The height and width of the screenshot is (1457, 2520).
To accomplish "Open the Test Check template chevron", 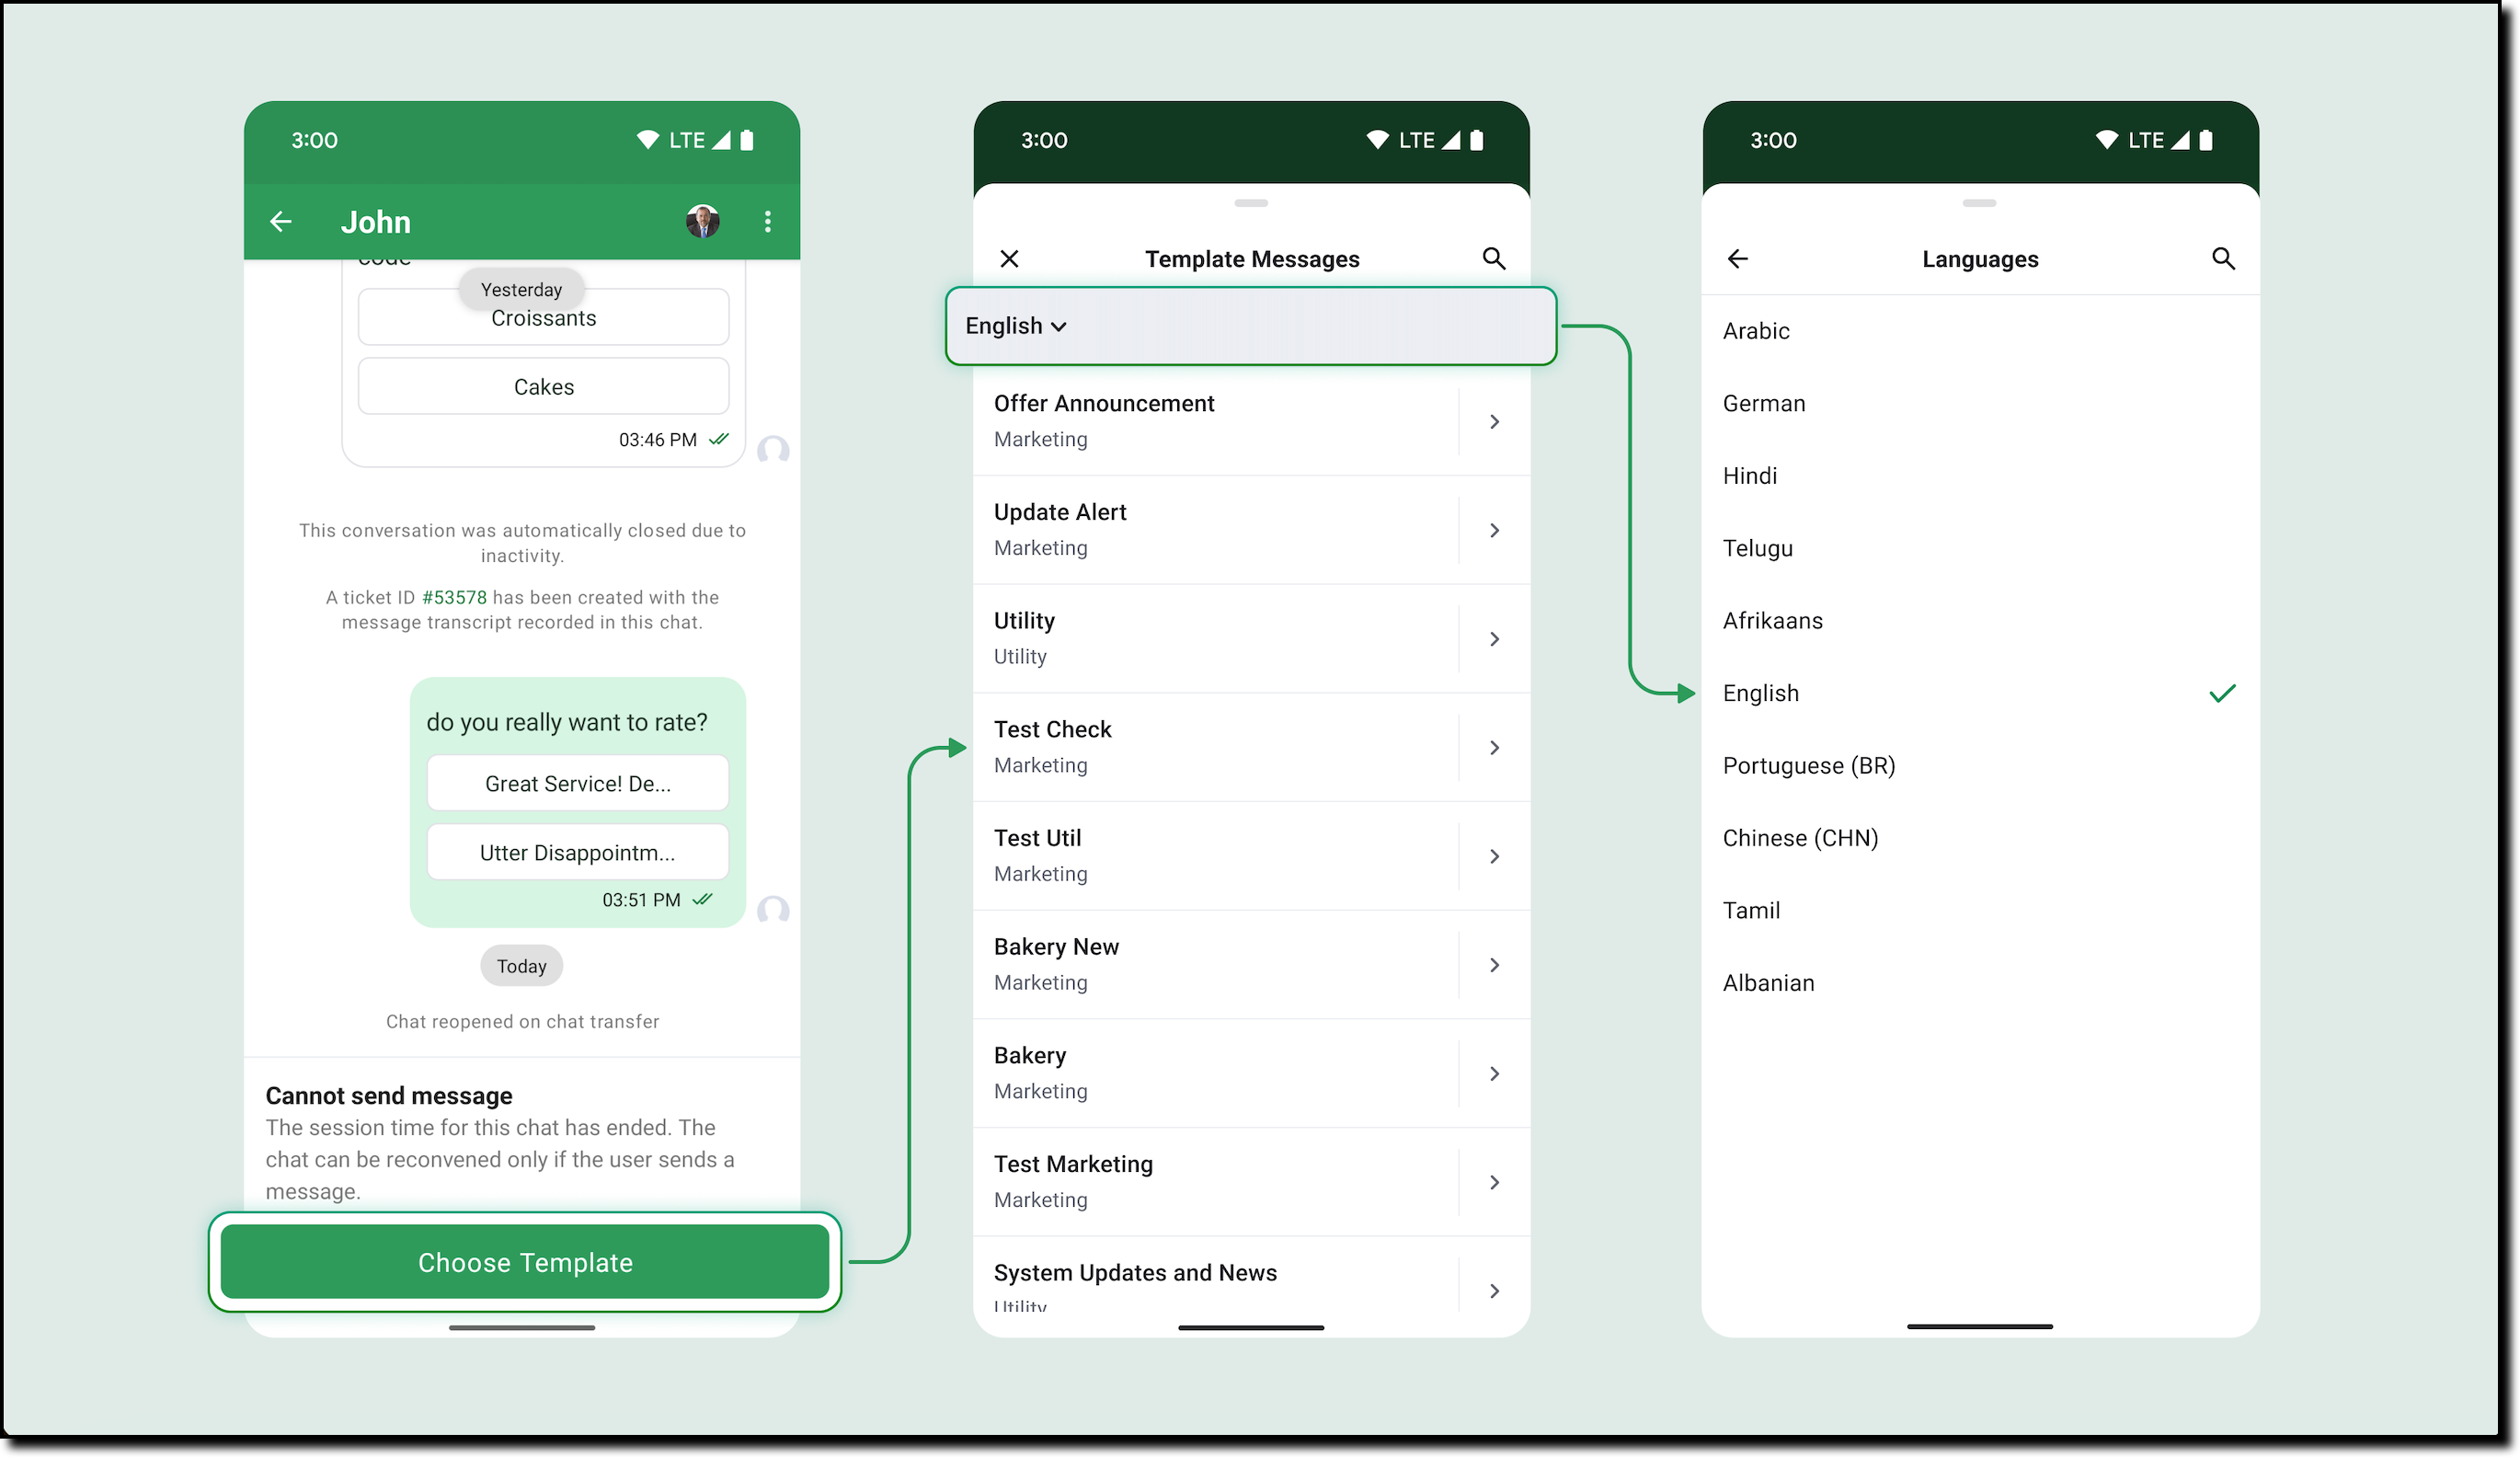I will (1493, 747).
